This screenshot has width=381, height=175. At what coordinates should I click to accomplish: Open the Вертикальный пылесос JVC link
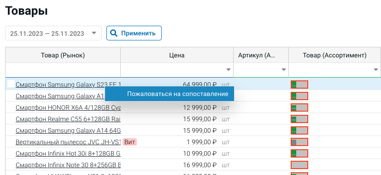[x=68, y=142]
